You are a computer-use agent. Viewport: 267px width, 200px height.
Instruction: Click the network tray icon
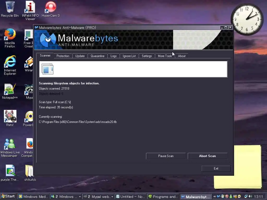246,197
